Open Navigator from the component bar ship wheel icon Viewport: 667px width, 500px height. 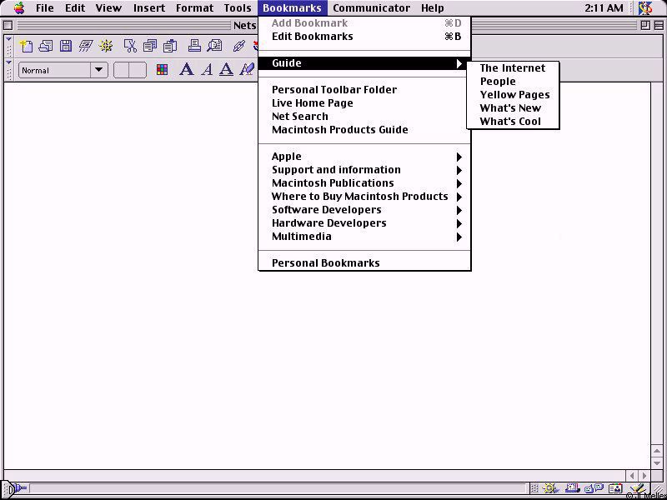coord(550,489)
